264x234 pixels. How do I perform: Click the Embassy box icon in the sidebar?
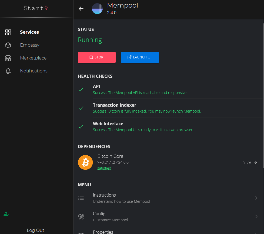click(8, 45)
